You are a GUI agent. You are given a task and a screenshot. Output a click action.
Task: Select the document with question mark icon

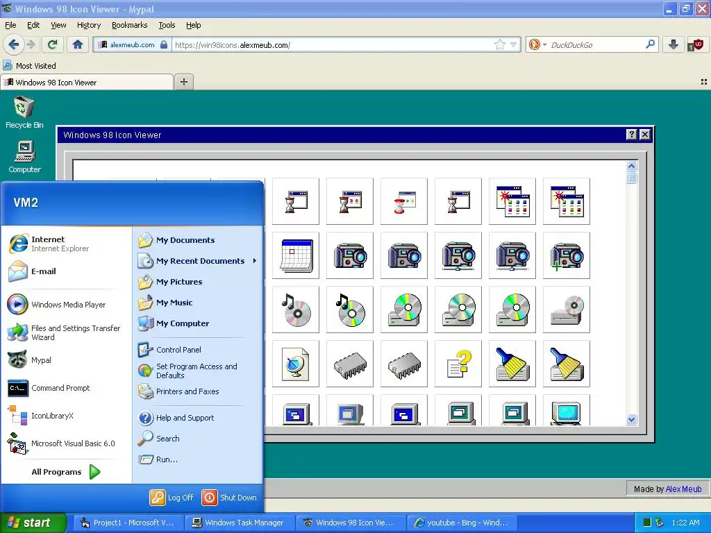(x=458, y=364)
